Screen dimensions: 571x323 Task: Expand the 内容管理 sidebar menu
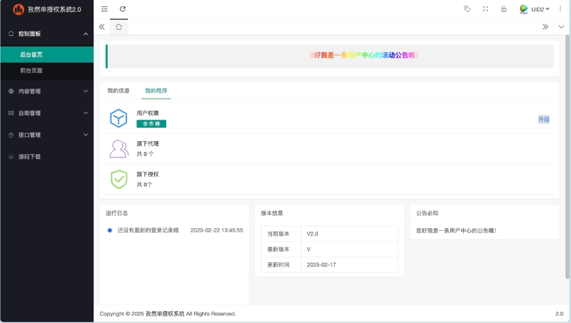46,91
